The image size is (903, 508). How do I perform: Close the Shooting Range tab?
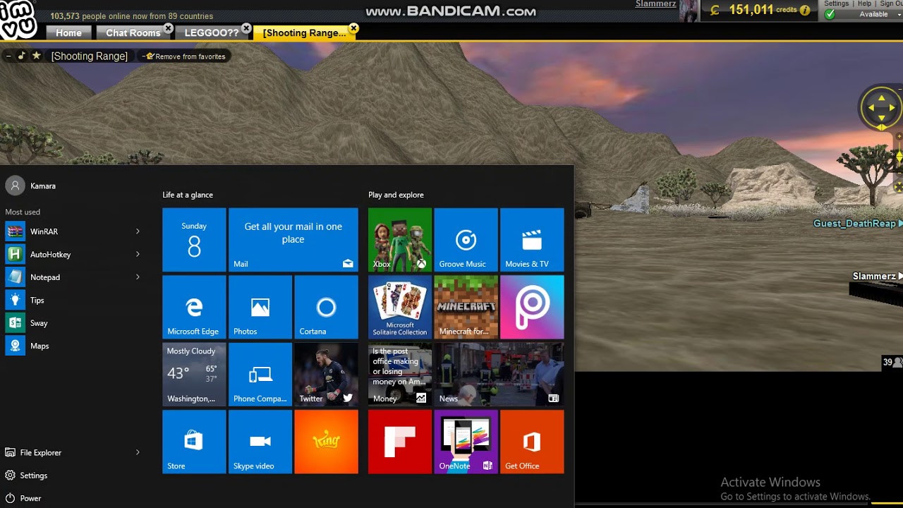(x=353, y=28)
